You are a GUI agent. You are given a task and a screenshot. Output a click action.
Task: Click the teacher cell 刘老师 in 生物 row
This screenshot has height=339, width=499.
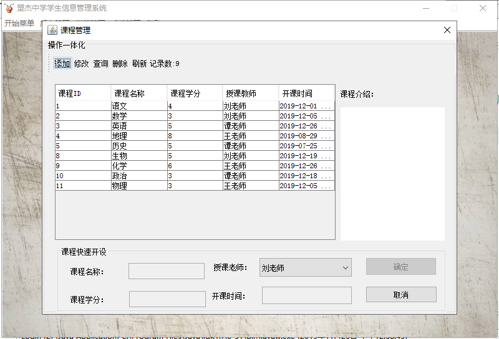[251, 156]
